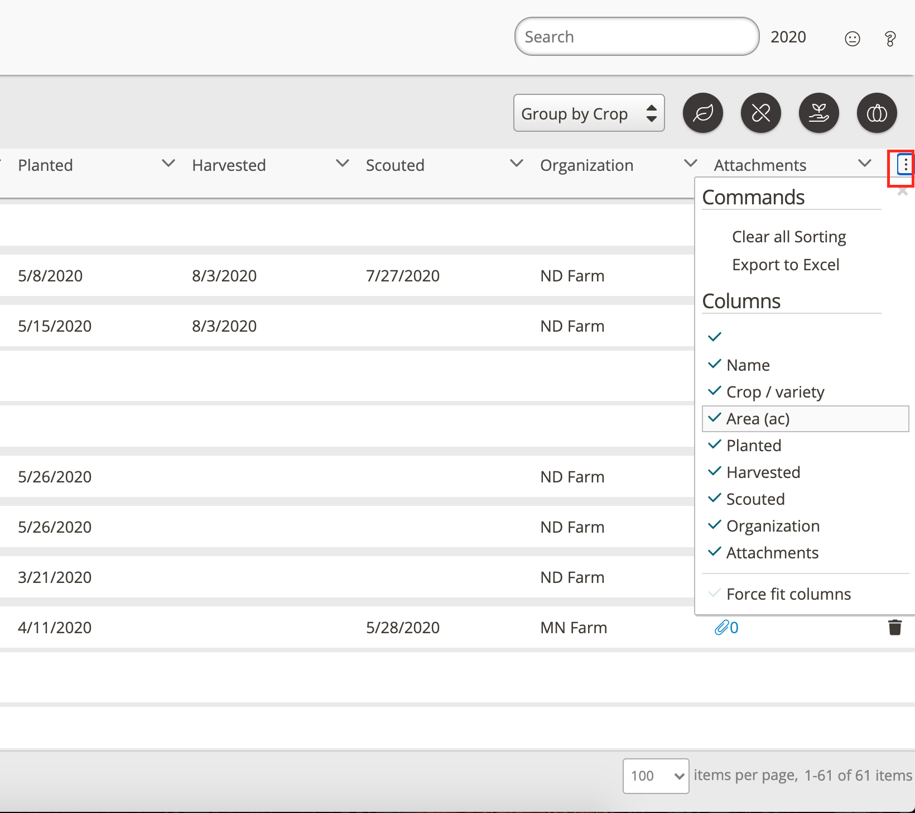This screenshot has width=915, height=813.
Task: Click ND Farm in the 5/8/2020 row
Action: tap(572, 276)
